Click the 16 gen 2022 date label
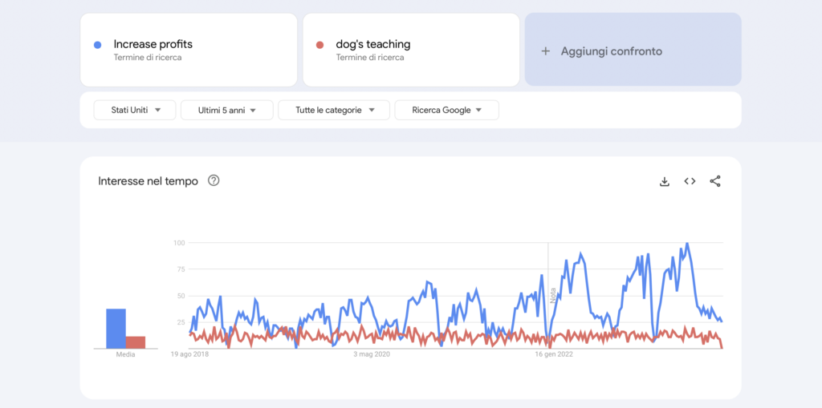This screenshot has width=822, height=408. click(x=554, y=353)
